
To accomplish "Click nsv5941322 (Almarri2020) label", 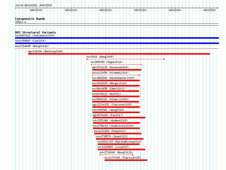I will (110, 99).
